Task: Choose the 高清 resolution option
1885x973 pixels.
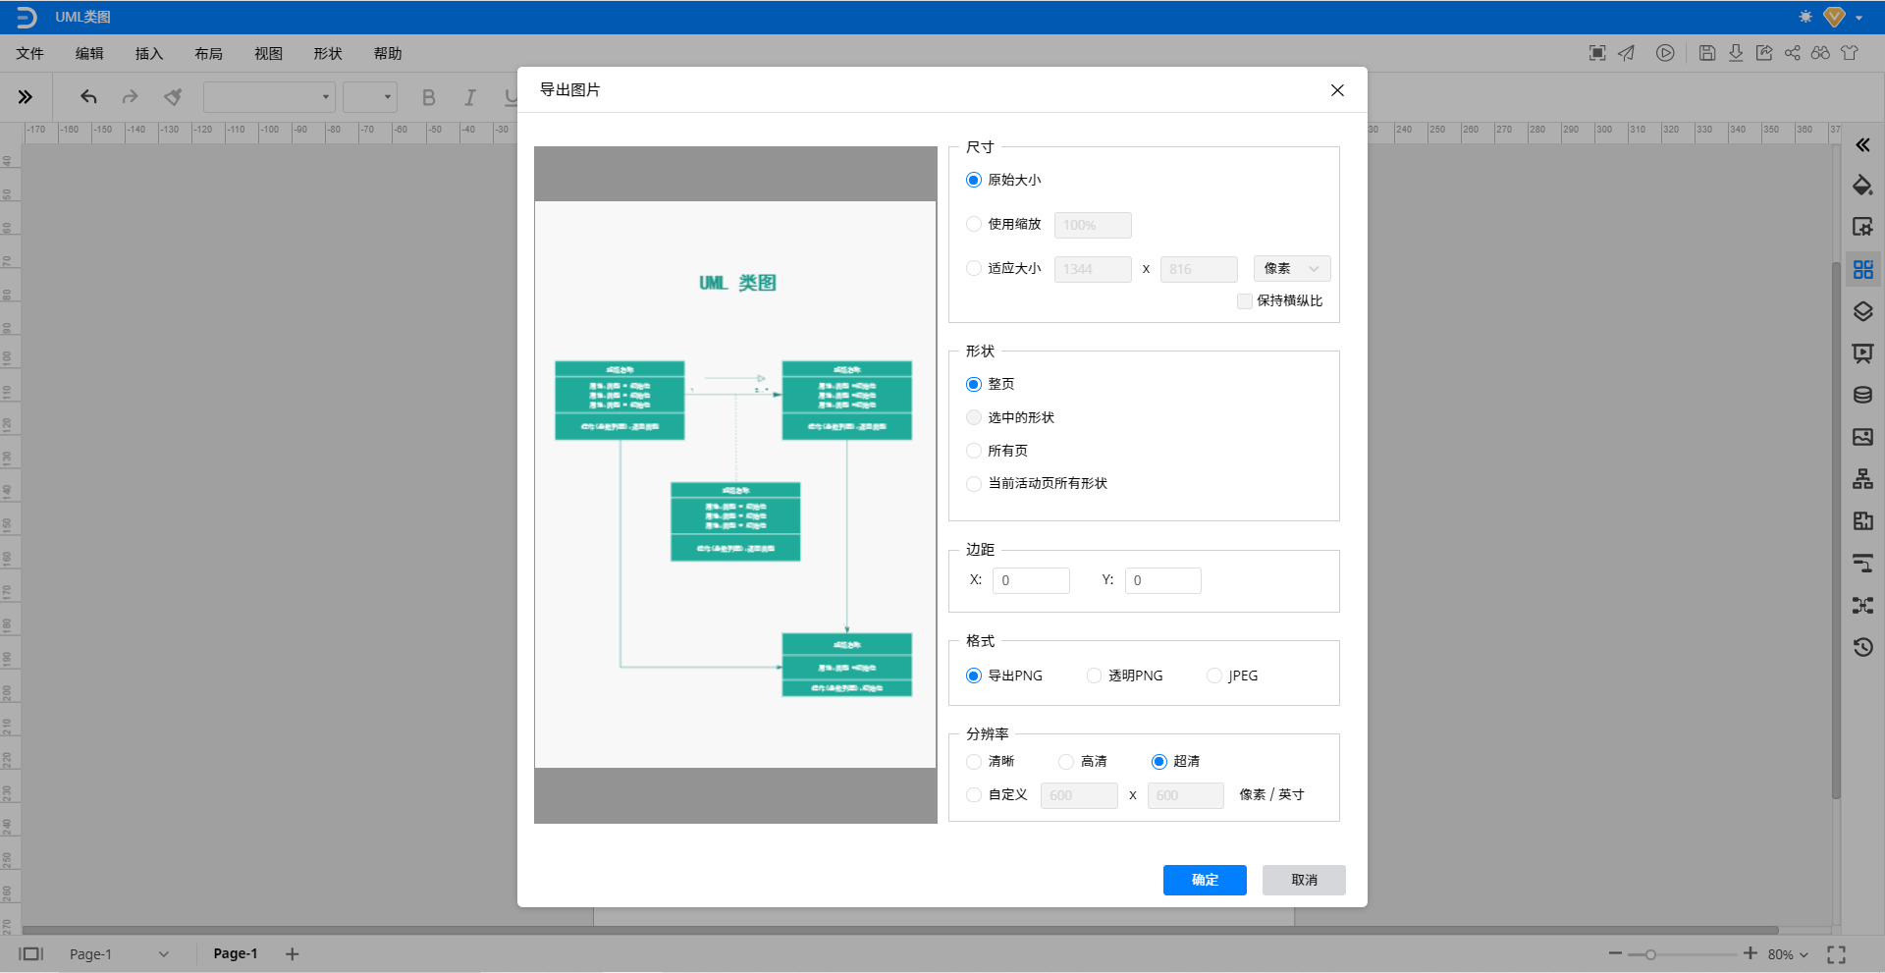Action: pyautogui.click(x=1065, y=762)
